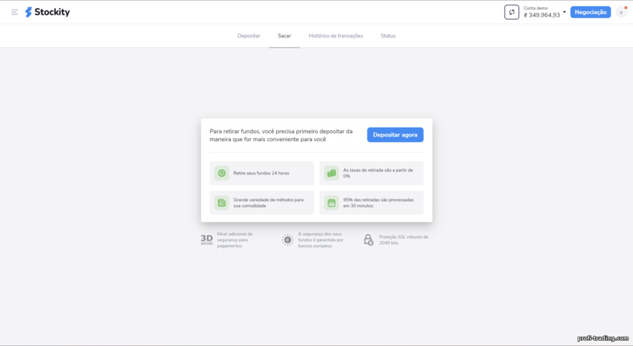Screen dimensions: 633x346
Task: Click the euro banks security icon
Action: 287,240
